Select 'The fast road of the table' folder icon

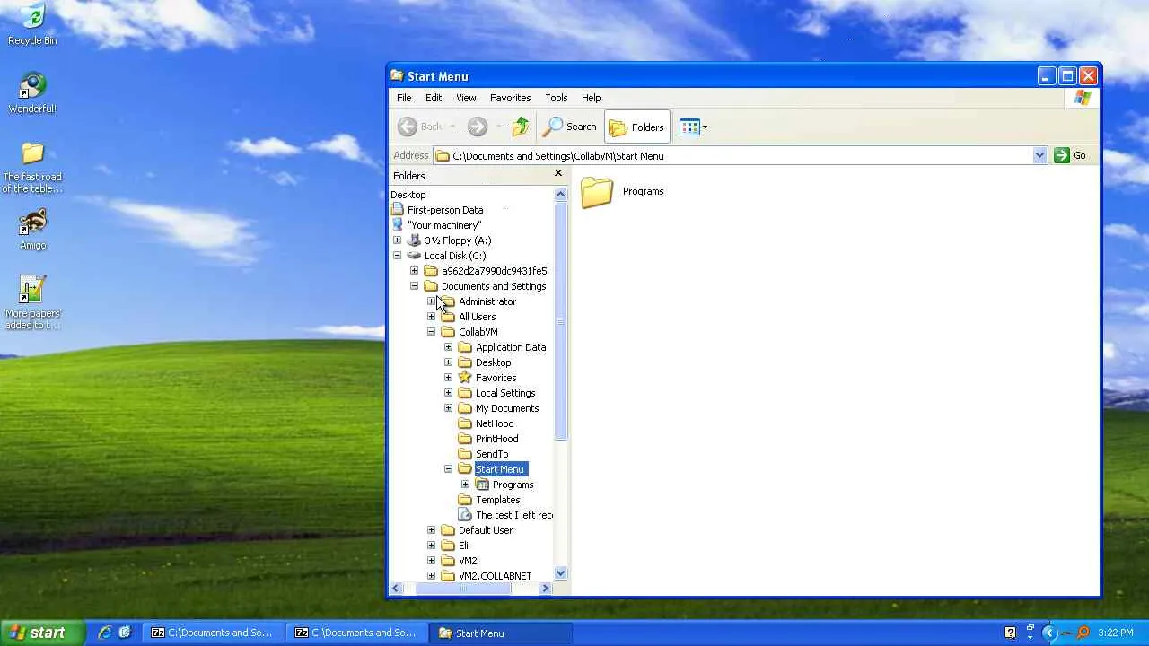tap(32, 167)
